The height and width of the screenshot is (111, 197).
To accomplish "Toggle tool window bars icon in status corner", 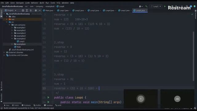I will 2,108.
